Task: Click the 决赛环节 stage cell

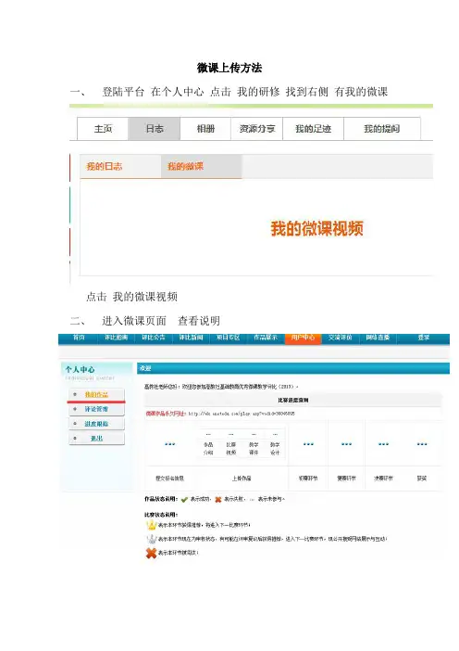Action: 384,479
